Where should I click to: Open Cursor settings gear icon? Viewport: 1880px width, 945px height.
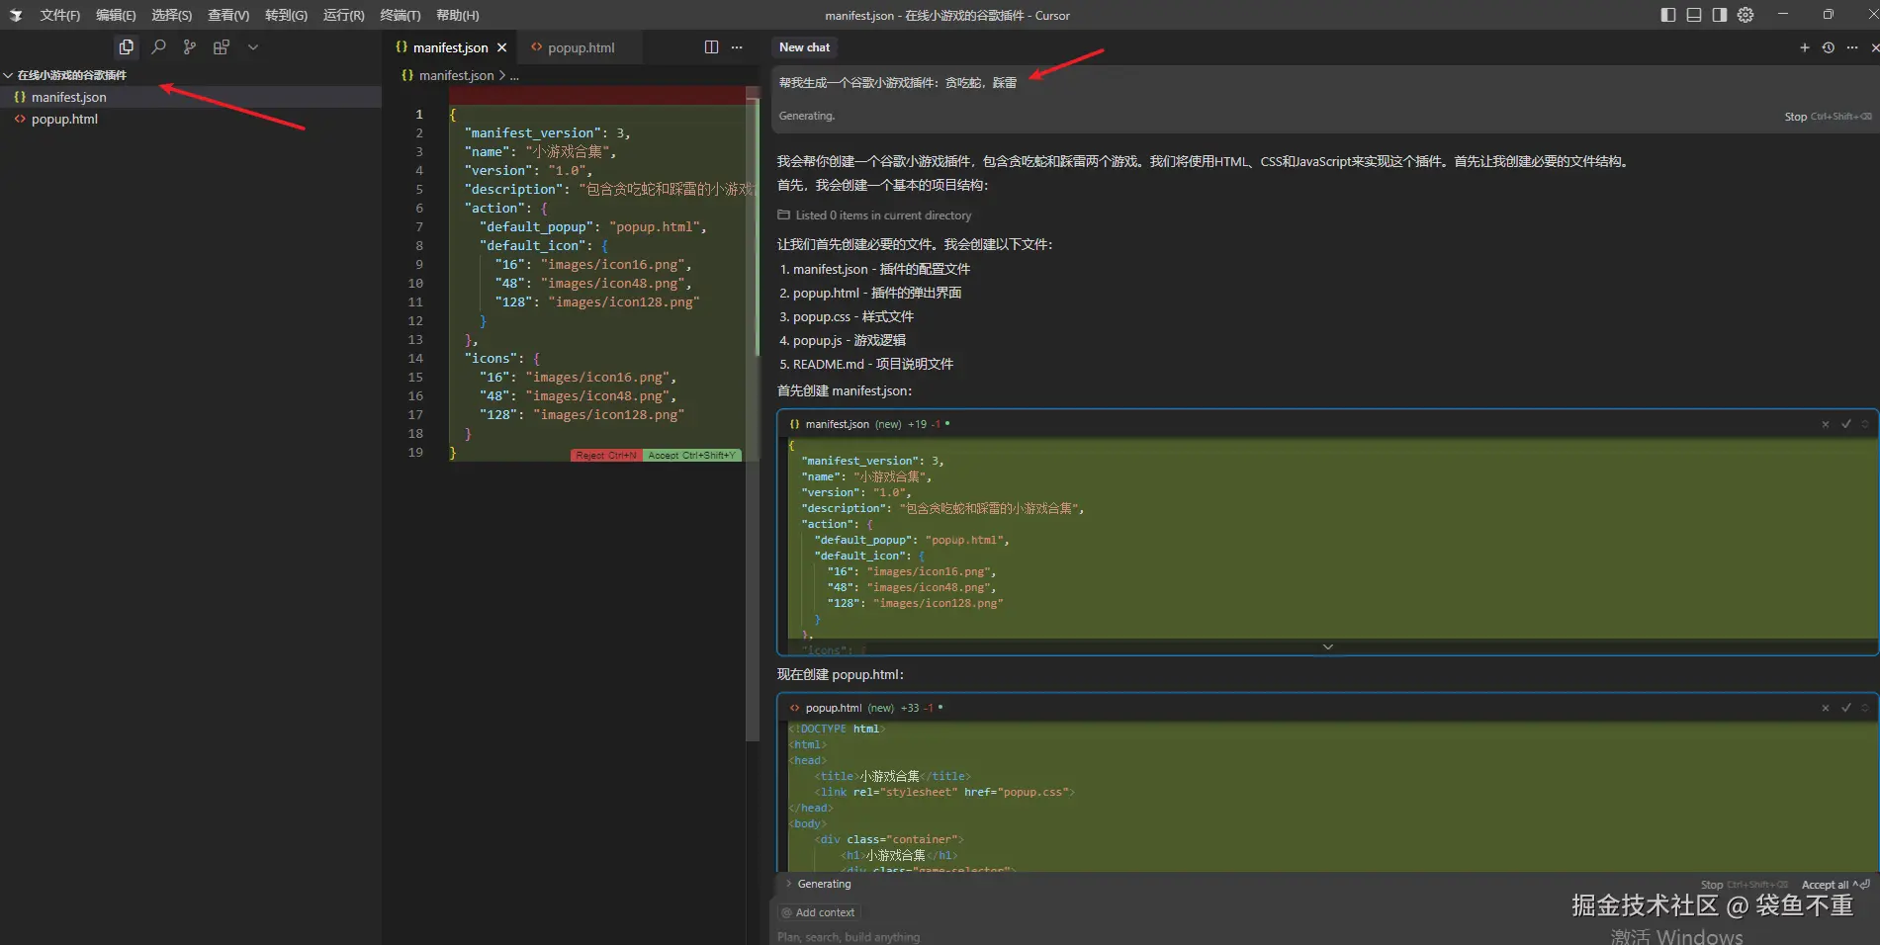click(x=1746, y=15)
